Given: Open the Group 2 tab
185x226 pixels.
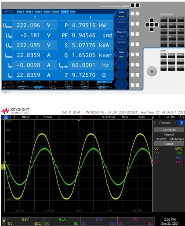Looking at the screenshot, I should coord(29,11).
